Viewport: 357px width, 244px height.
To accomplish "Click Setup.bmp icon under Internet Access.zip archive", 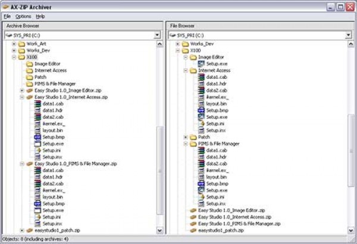I will [x=37, y=137].
